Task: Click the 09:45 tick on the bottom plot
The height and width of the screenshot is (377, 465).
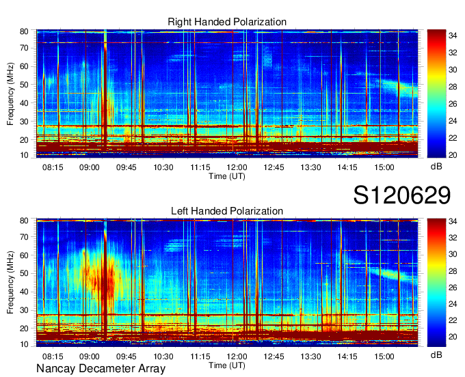Action: click(x=127, y=357)
